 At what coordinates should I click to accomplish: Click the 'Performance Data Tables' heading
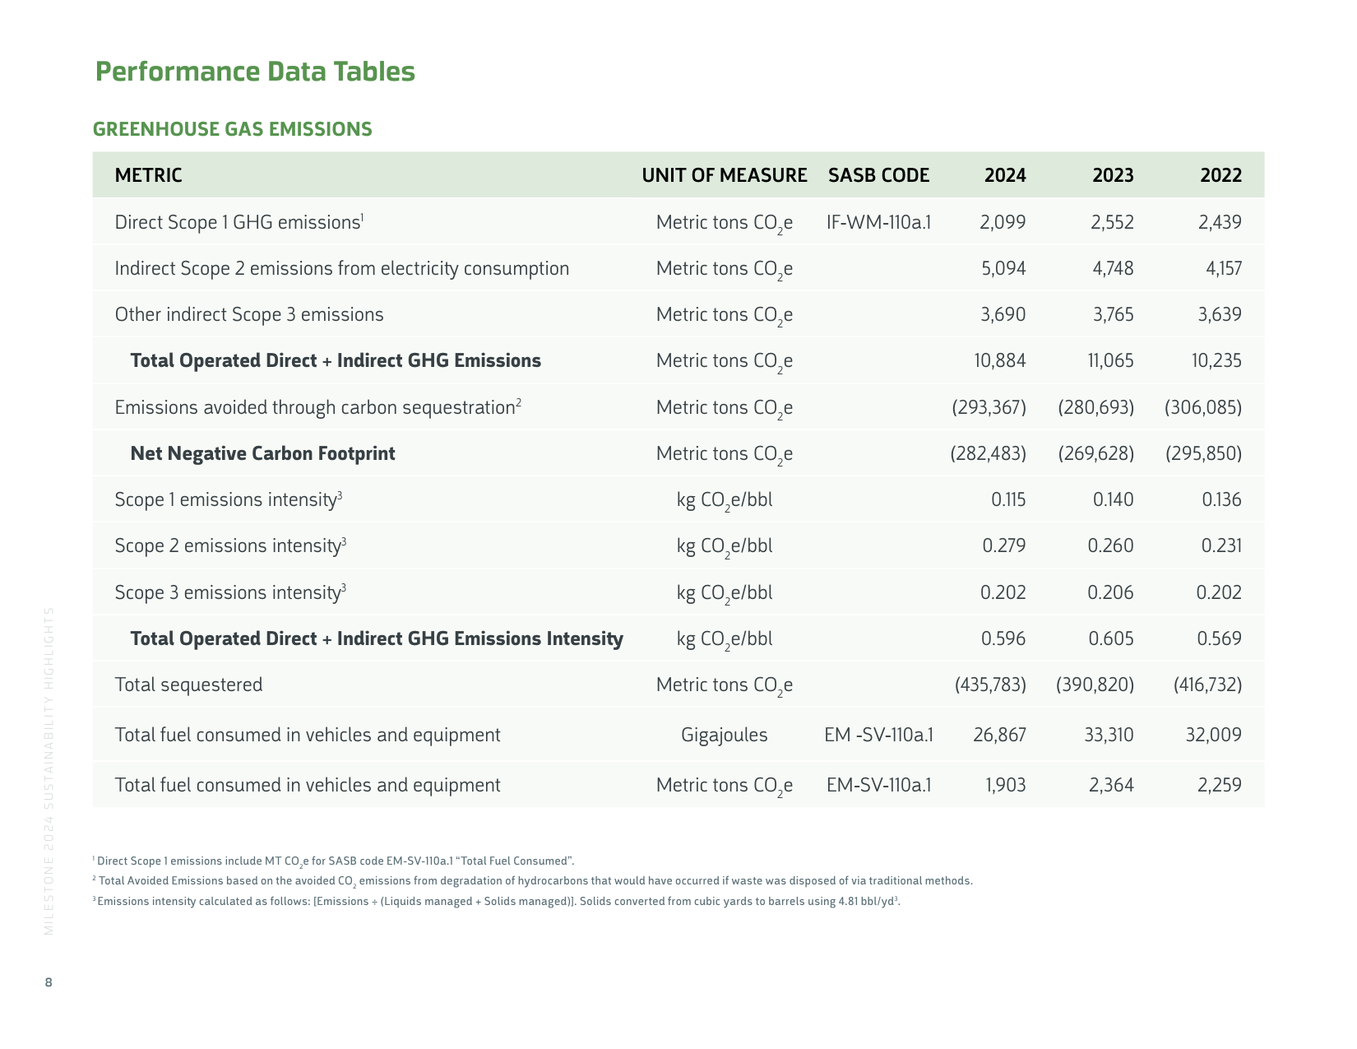click(255, 72)
